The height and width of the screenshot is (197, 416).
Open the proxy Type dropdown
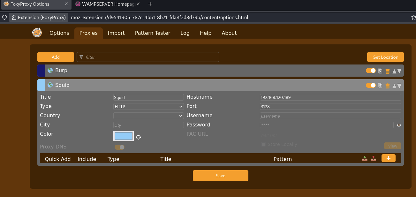tap(148, 107)
